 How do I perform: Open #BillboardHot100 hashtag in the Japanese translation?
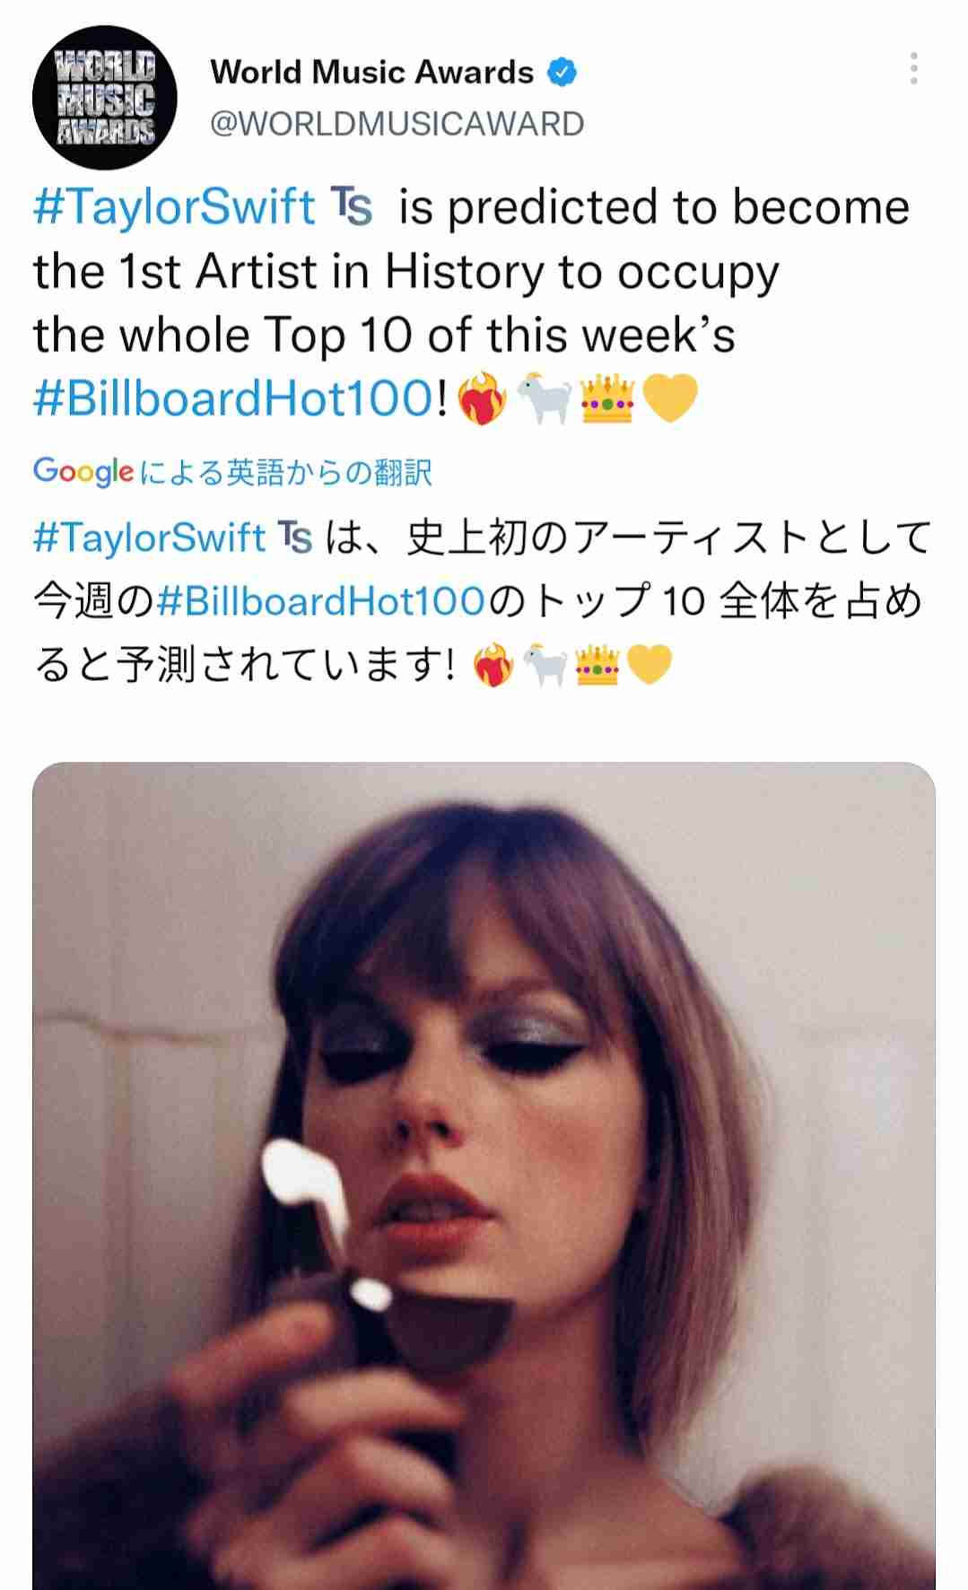[320, 601]
